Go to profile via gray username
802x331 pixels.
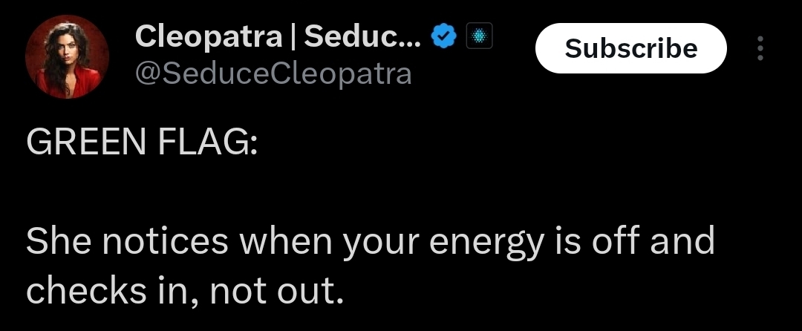click(x=273, y=74)
